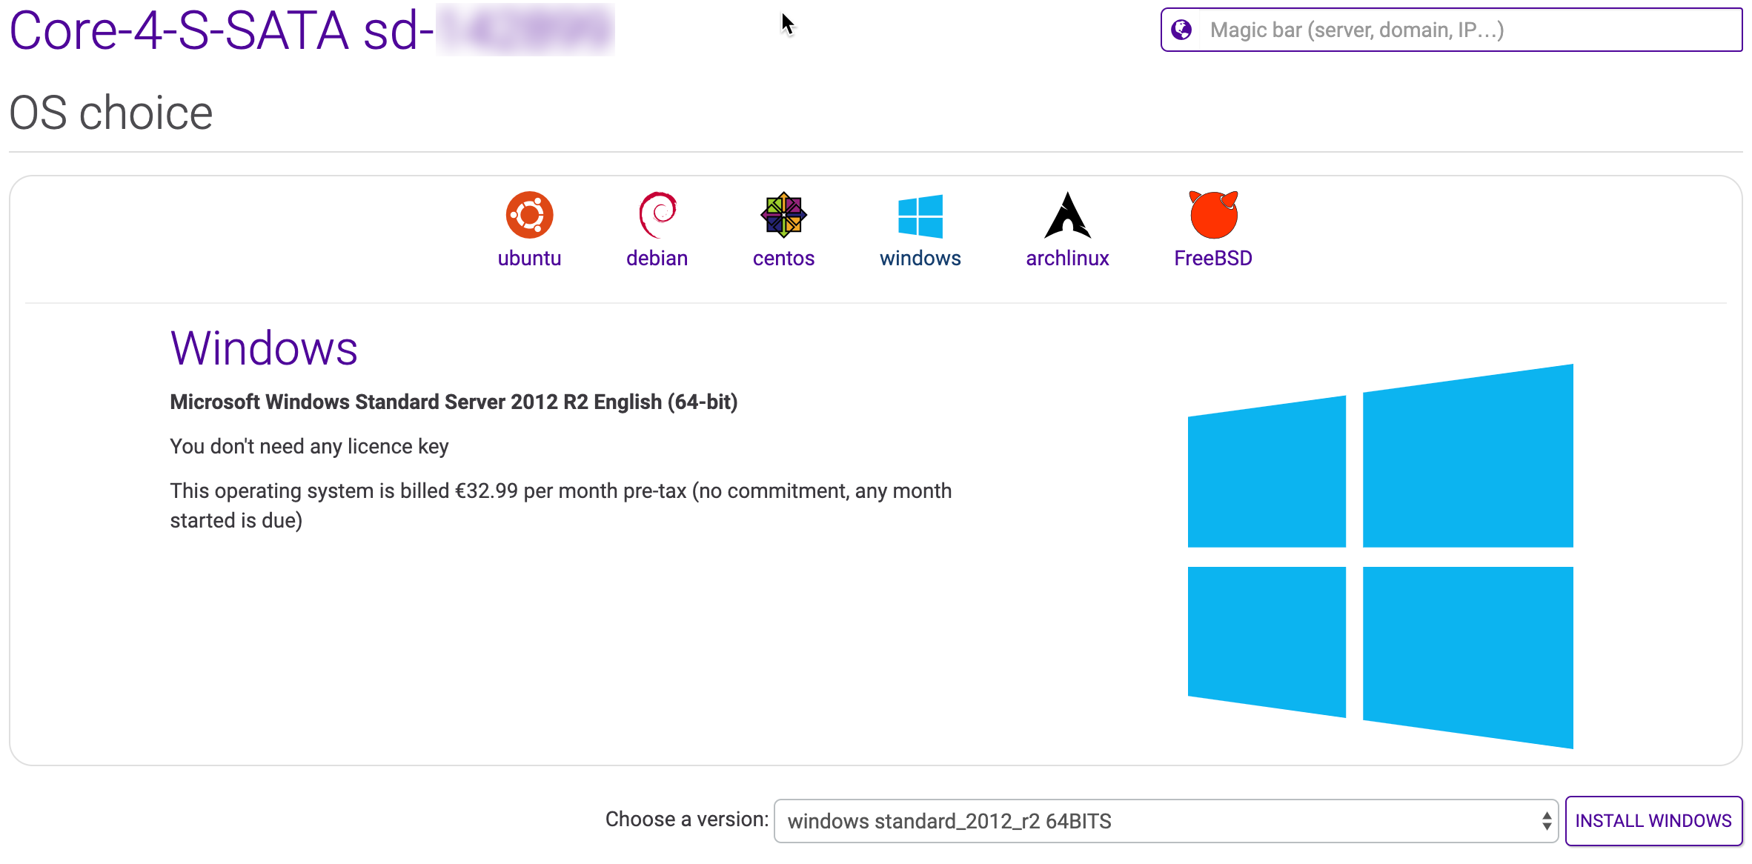Click the version dropdown stepper arrows
This screenshot has height=864, width=1752.
tap(1546, 821)
